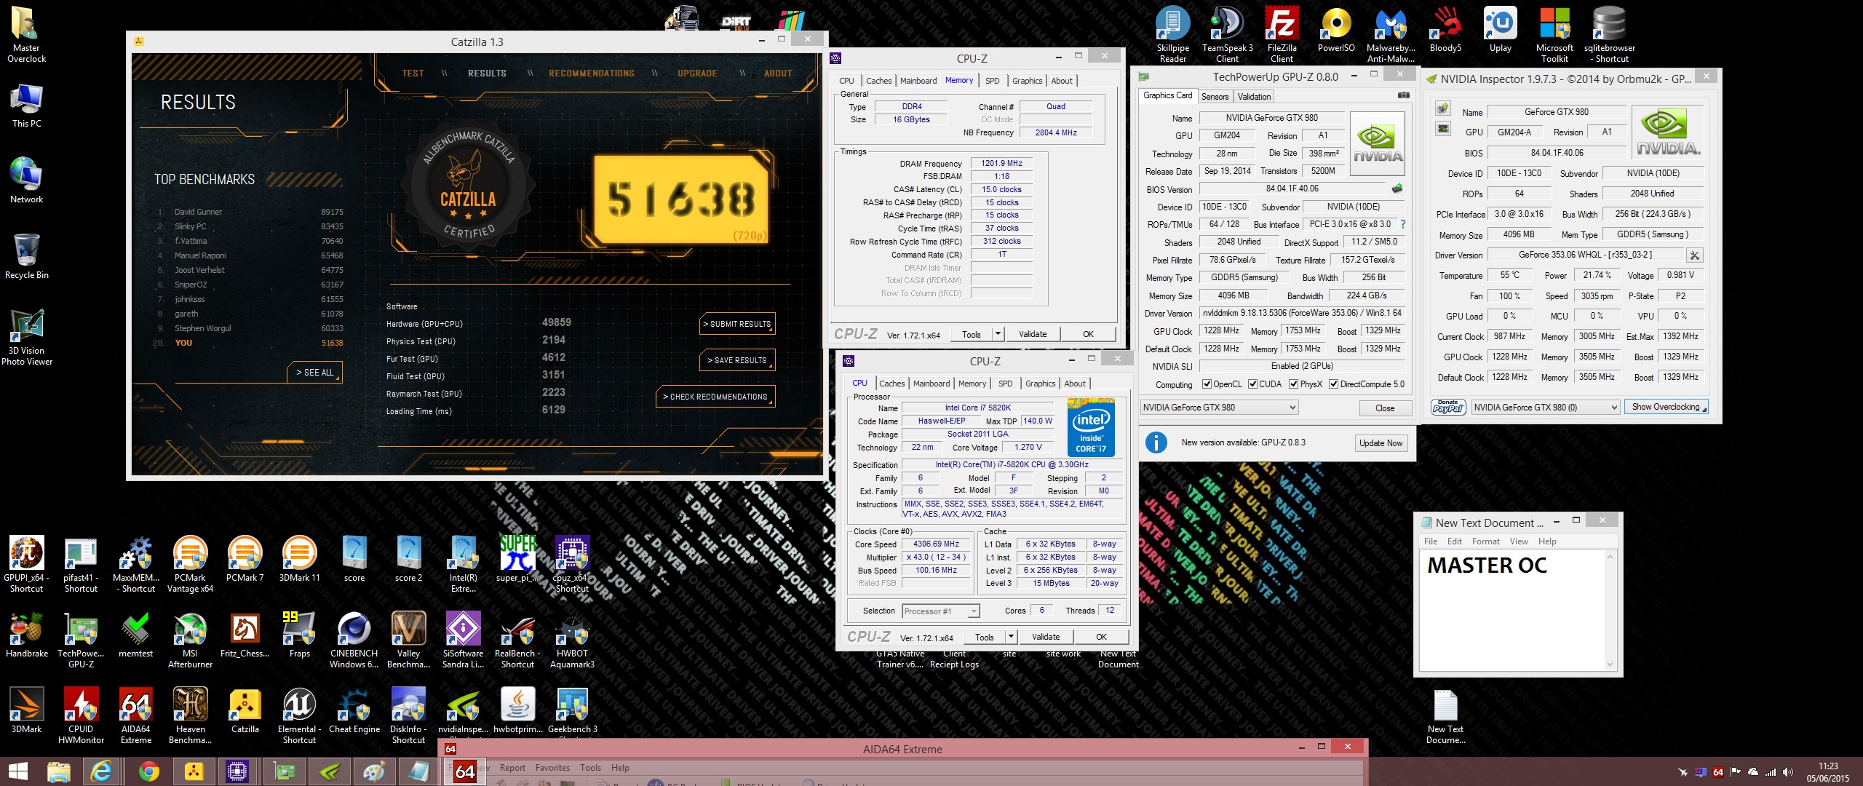Viewport: 1863px width, 786px height.
Task: Click CHECK RECOMMENDATIONS in Catzilla
Action: pyautogui.click(x=715, y=397)
